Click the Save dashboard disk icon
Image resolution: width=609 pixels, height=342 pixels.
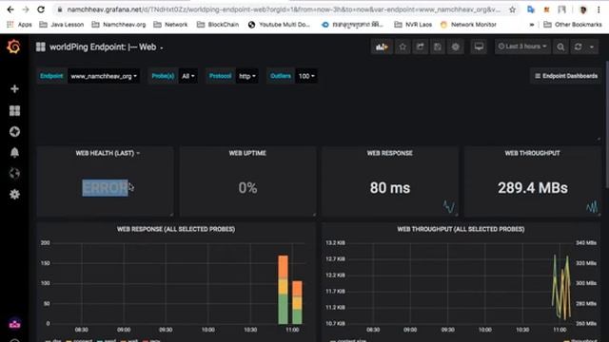438,47
